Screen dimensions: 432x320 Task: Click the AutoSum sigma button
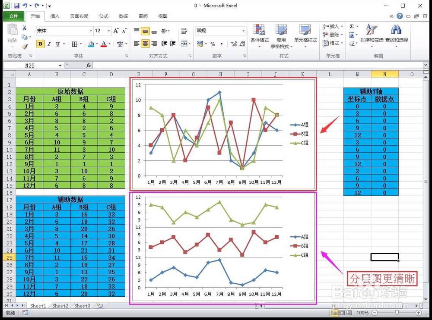[x=352, y=26]
